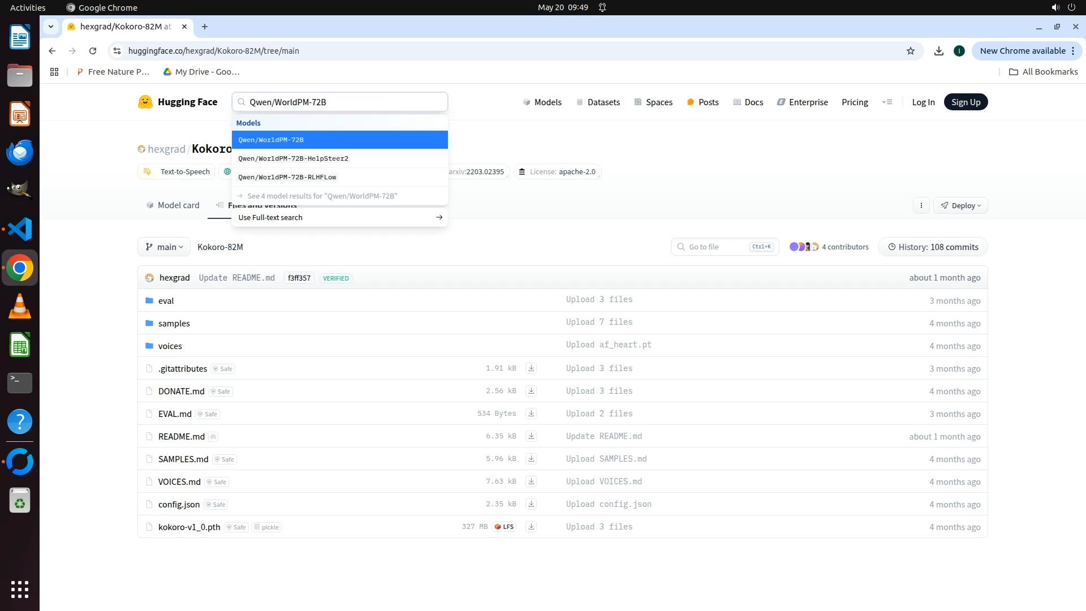Download the .gitattributes file
1086x611 pixels.
(531, 368)
